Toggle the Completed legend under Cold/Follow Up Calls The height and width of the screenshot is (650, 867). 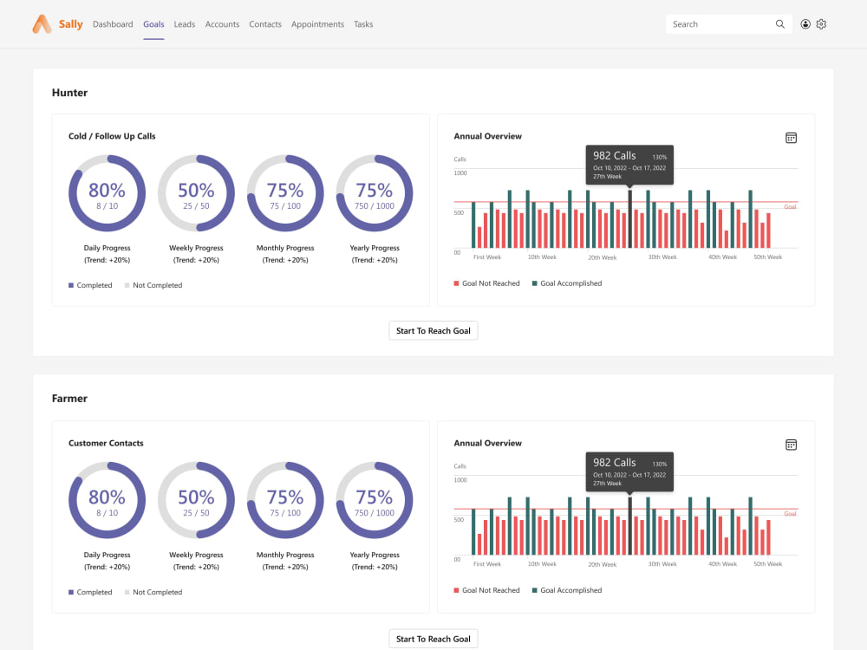click(71, 284)
